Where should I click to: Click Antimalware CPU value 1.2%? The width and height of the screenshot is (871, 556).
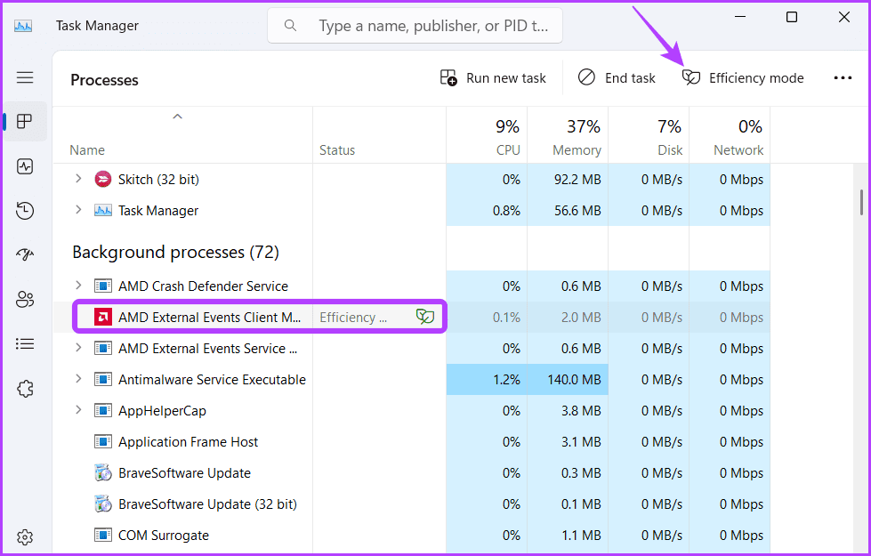point(506,379)
